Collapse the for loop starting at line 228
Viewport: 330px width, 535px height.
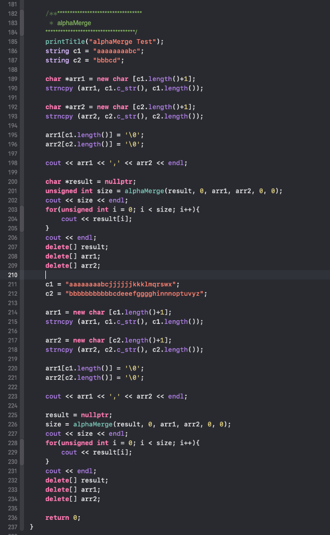(22, 452)
